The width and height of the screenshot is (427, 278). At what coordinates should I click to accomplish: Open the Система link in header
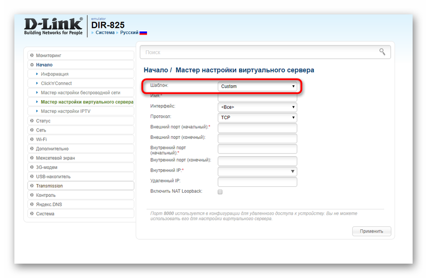coord(105,33)
